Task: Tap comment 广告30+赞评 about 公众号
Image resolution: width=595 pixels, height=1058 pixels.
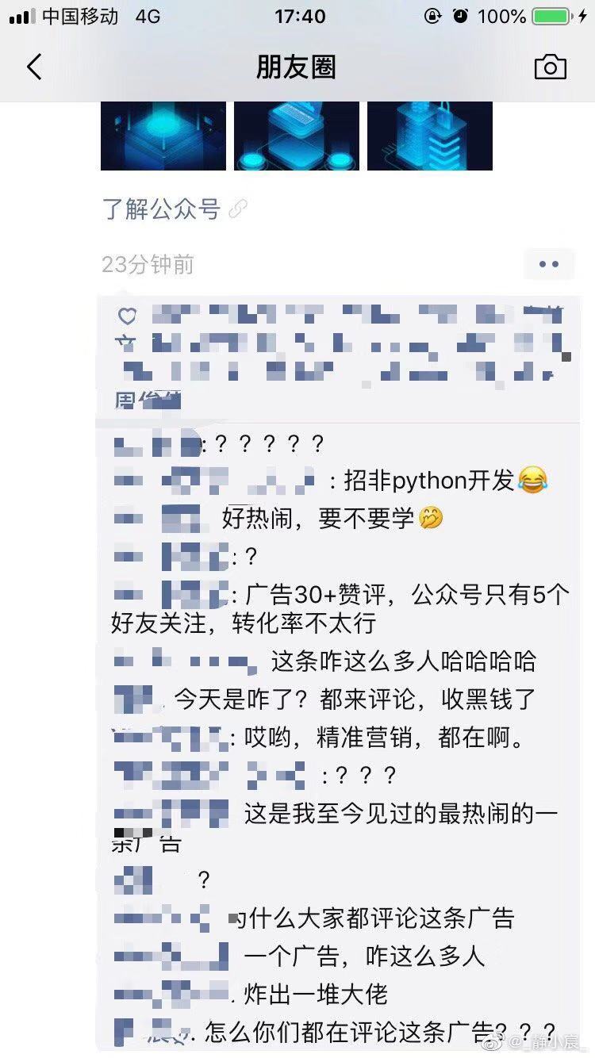Action: click(x=341, y=609)
